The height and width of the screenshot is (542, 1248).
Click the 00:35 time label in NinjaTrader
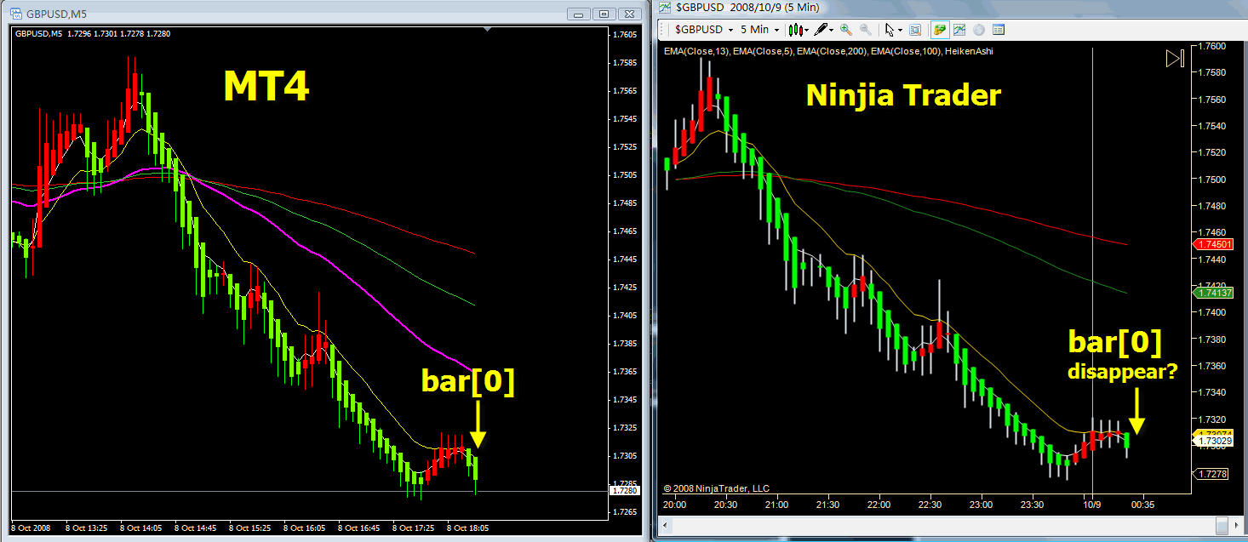[x=1142, y=505]
